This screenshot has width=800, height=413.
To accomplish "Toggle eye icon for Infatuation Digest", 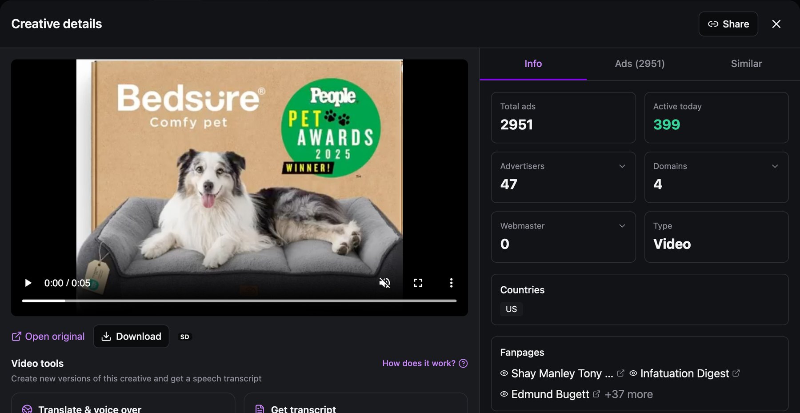I will pyautogui.click(x=633, y=373).
